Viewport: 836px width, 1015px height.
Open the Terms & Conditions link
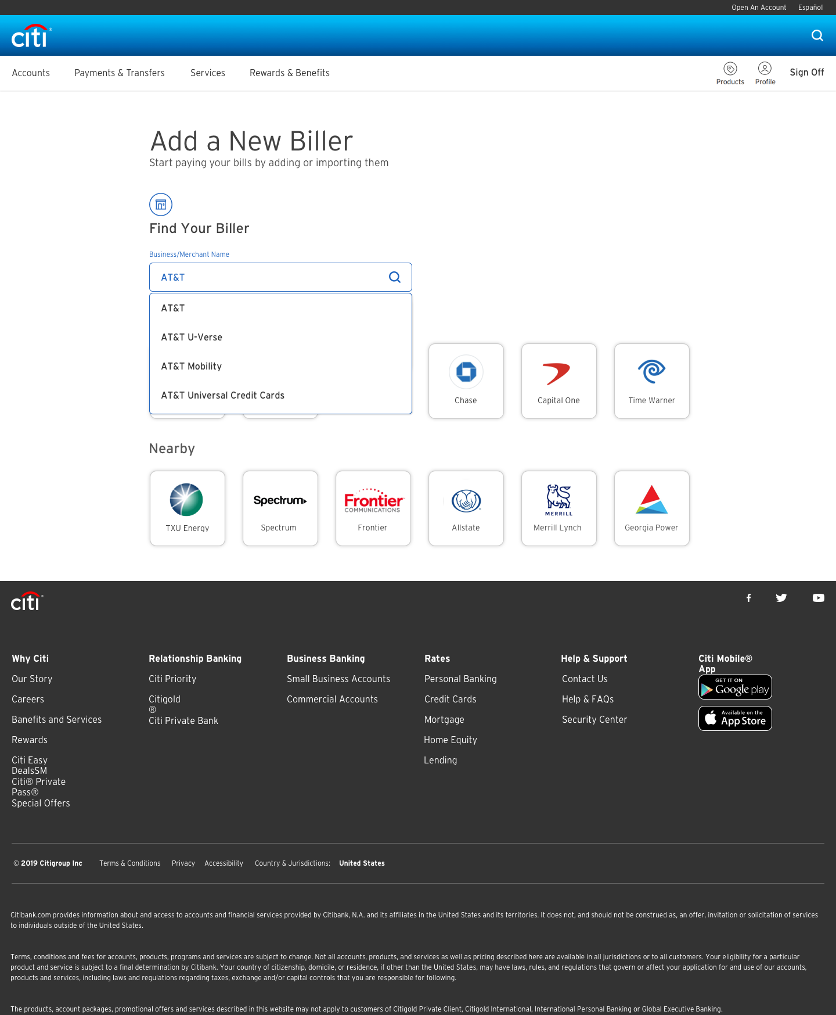[130, 863]
